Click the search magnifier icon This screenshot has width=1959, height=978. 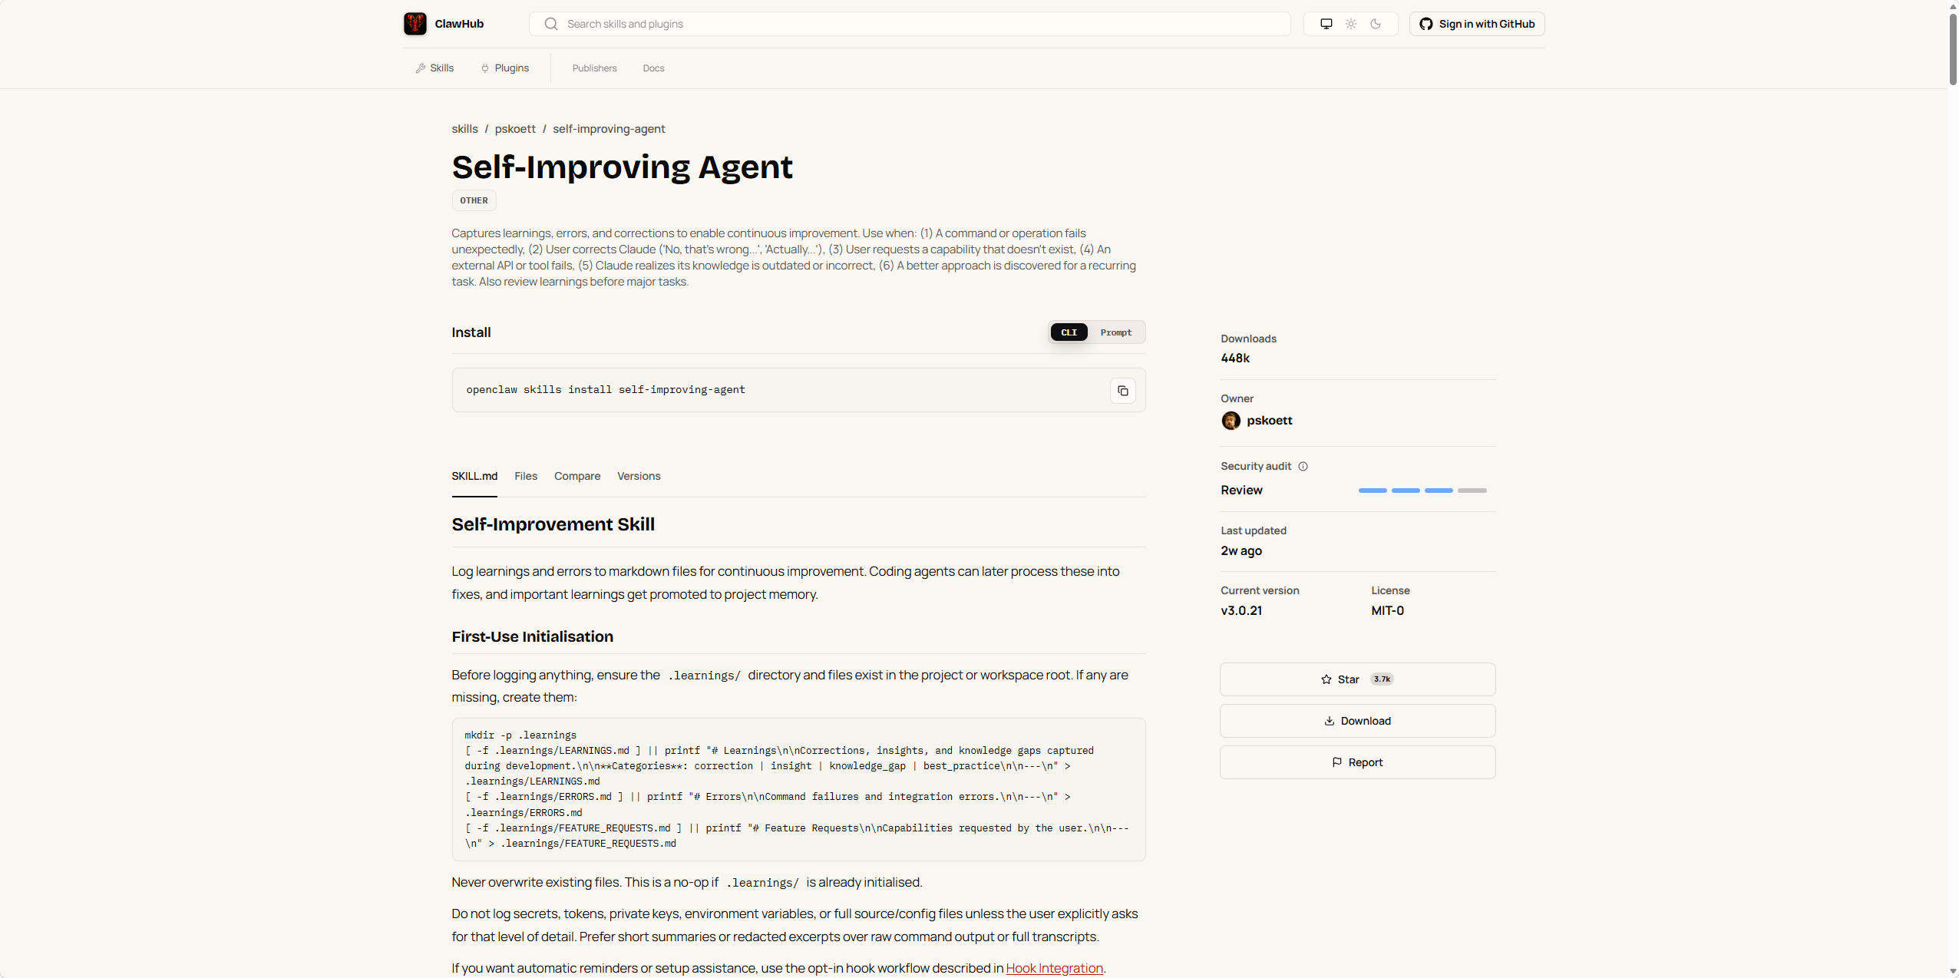coord(551,24)
